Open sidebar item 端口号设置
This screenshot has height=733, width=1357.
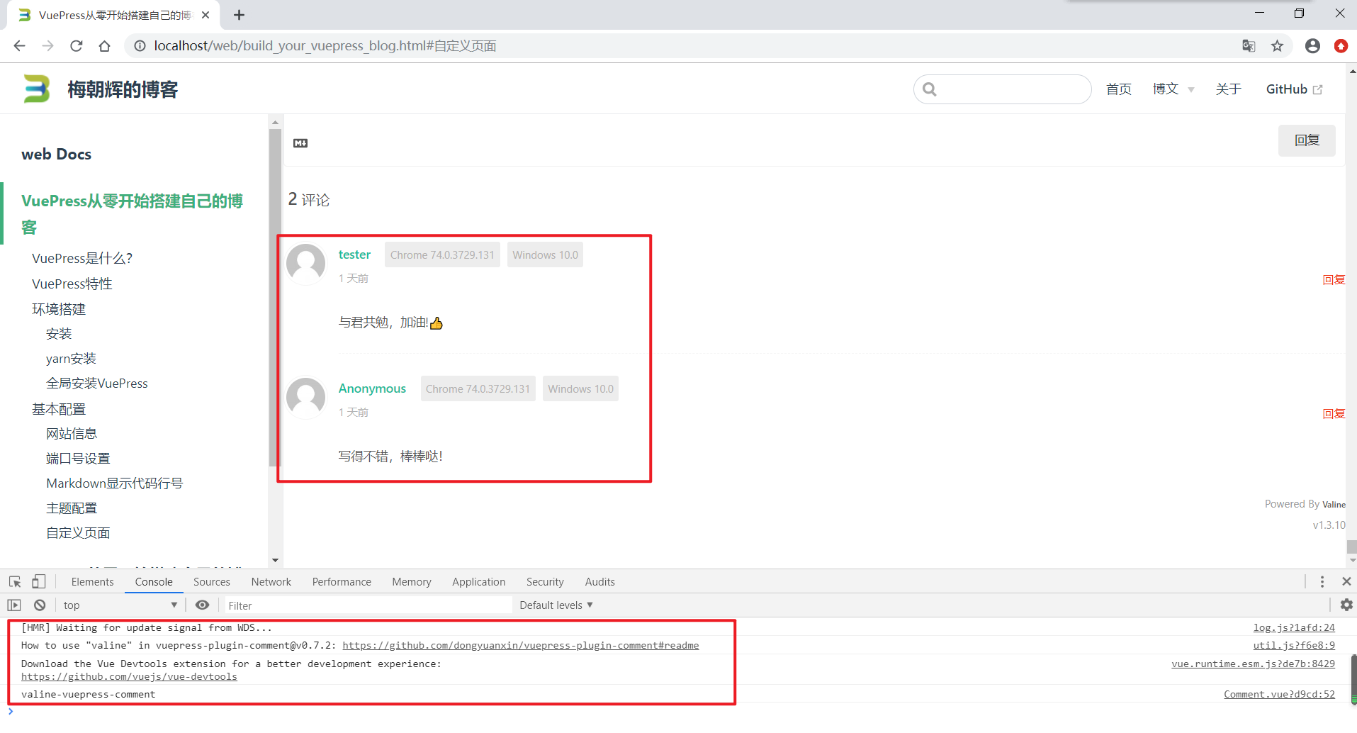click(x=78, y=459)
